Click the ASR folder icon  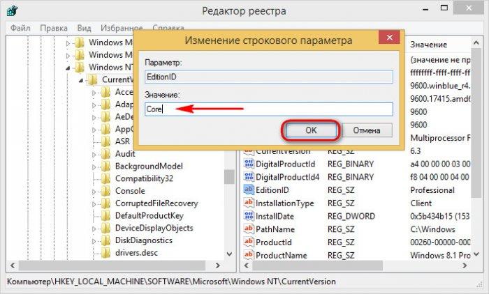coord(106,141)
